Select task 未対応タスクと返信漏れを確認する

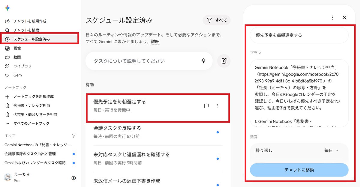click(x=158, y=159)
